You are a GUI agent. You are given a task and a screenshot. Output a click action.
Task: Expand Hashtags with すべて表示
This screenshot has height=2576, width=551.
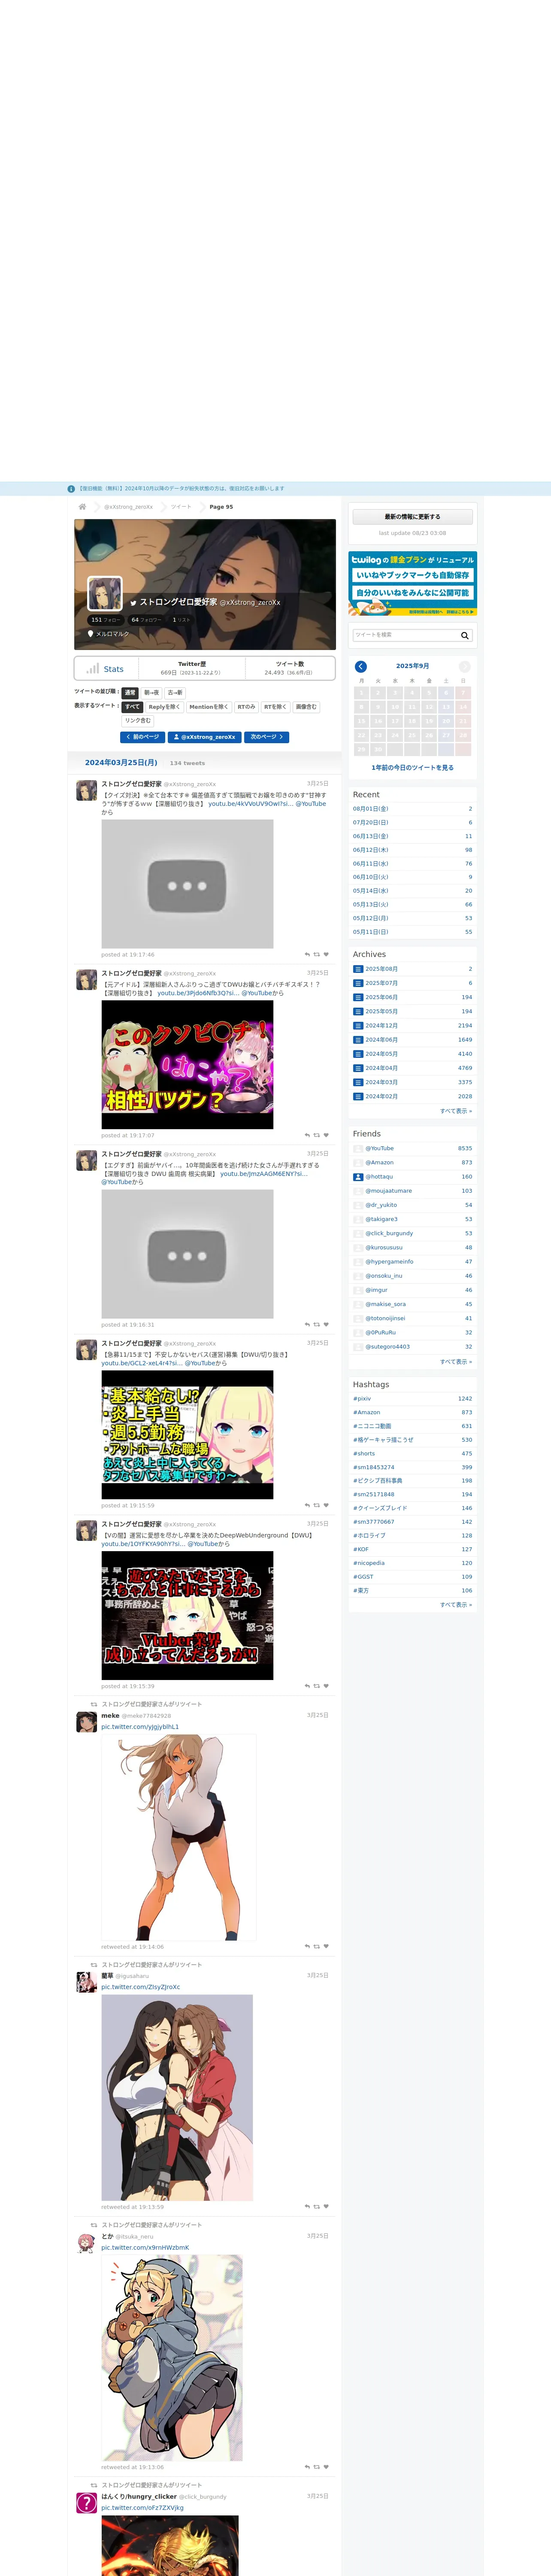click(456, 1605)
